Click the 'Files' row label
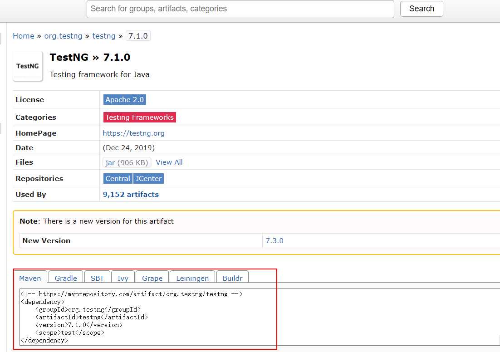Screen dimensions: 500x352 click(24, 162)
